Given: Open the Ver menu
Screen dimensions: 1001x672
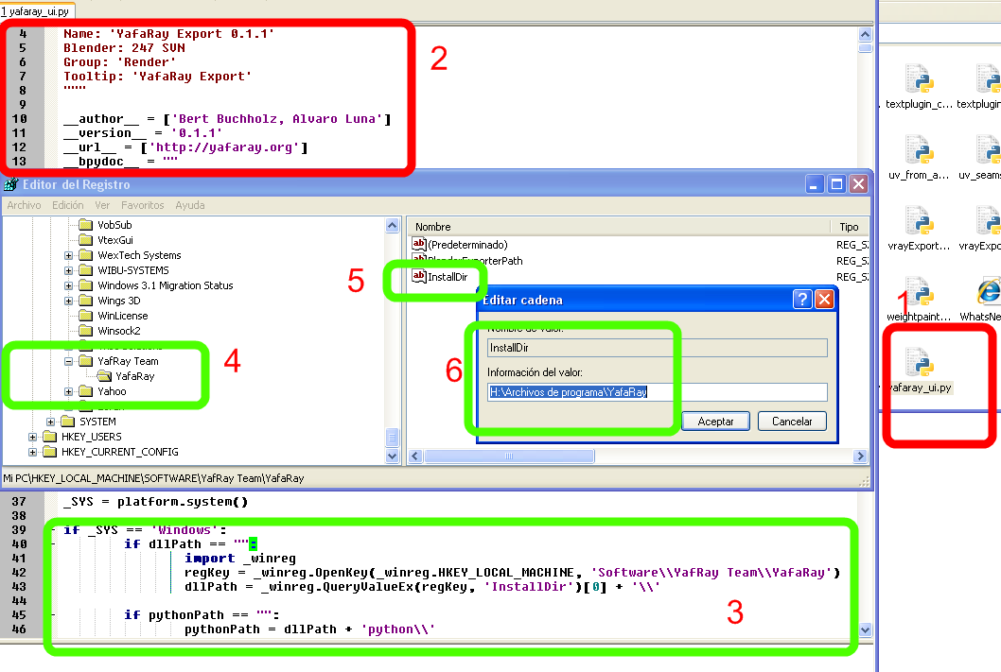Looking at the screenshot, I should point(102,205).
